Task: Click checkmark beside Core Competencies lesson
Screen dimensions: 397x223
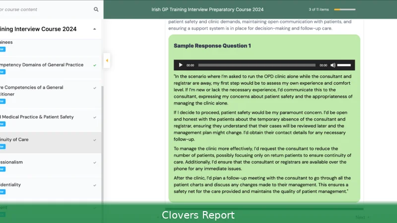Action: [x=95, y=88]
